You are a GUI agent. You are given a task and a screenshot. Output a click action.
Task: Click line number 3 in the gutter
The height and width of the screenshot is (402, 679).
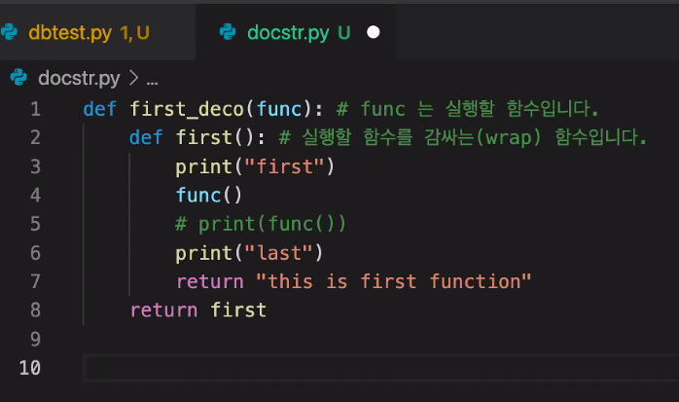pos(36,166)
